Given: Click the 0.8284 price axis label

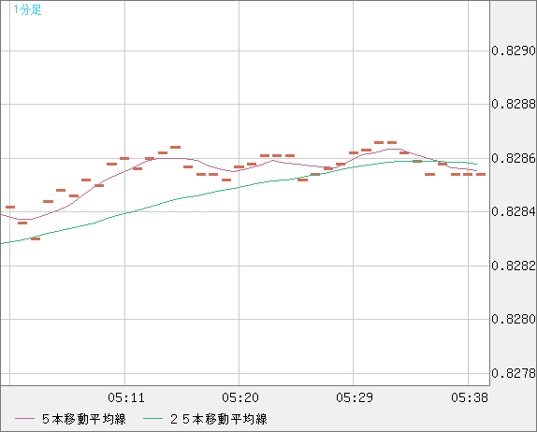Looking at the screenshot, I should [514, 211].
